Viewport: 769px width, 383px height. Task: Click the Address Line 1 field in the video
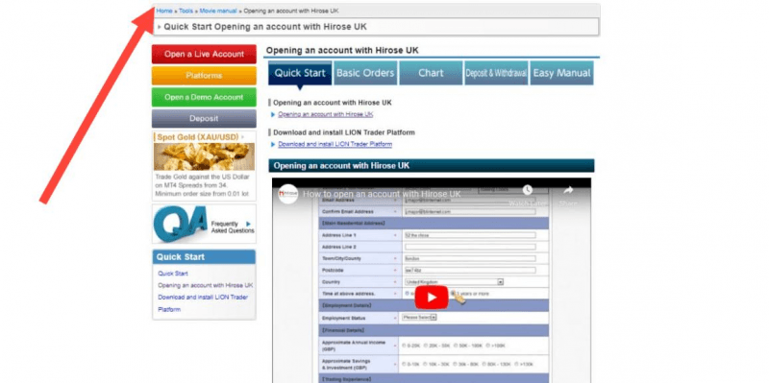coord(470,235)
